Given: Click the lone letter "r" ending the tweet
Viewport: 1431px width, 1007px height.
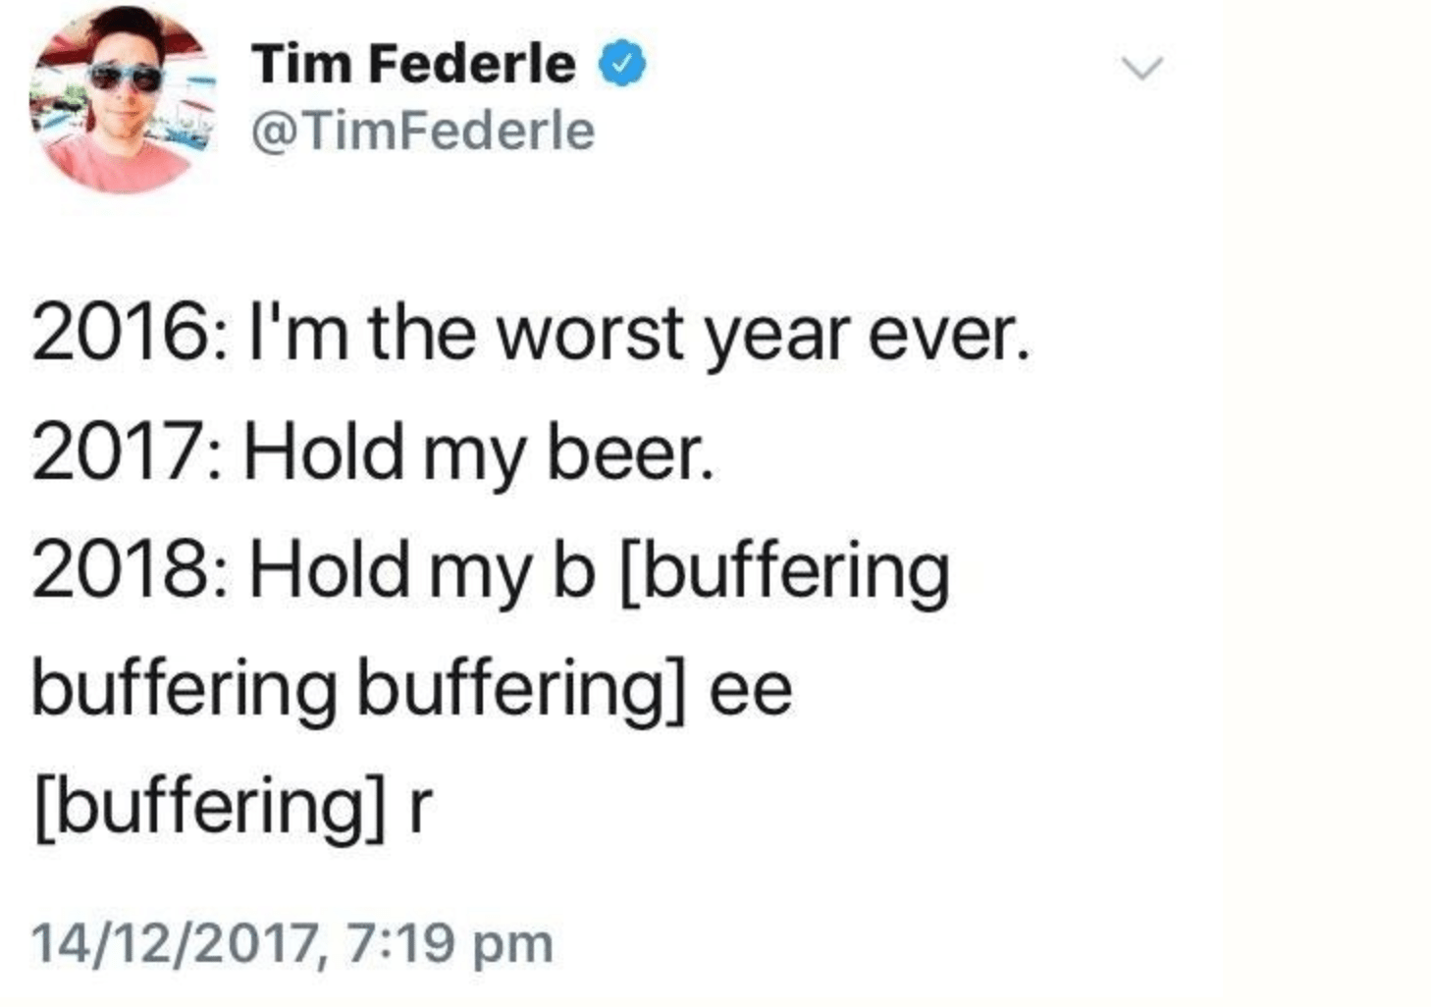Looking at the screenshot, I should 419,807.
